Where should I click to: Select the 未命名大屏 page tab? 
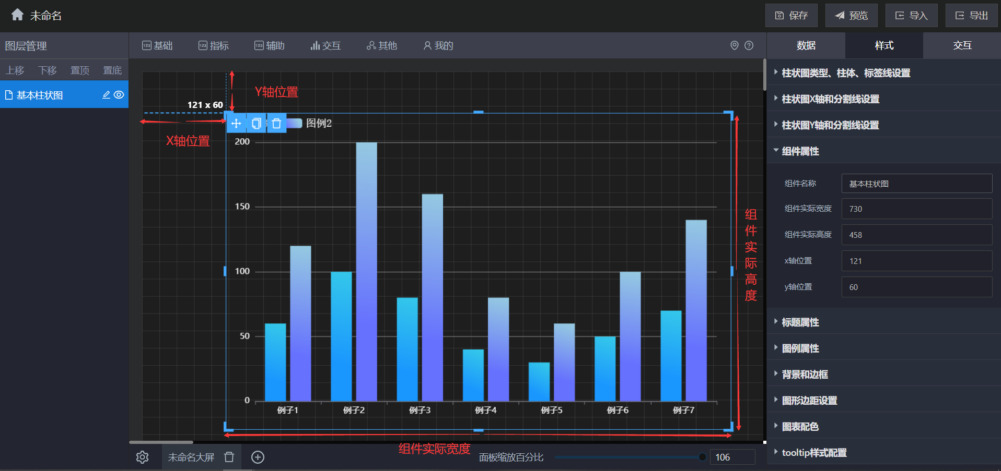click(x=191, y=457)
